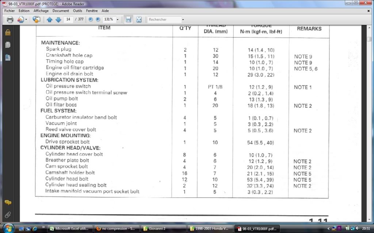Toggle fit one full page view
Viewport: 374px width, 233px height.
click(x=139, y=20)
